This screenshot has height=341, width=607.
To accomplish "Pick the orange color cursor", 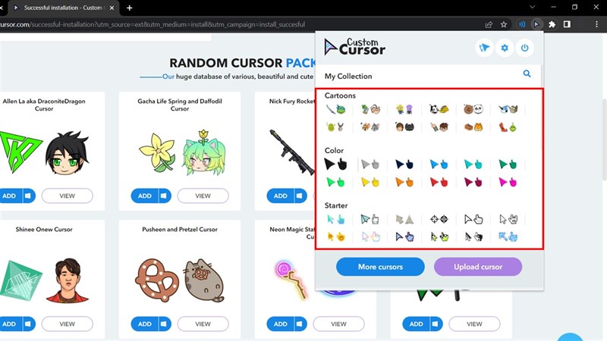I will [x=404, y=182].
